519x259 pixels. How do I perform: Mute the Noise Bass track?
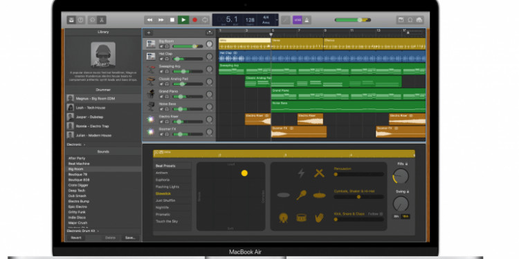pyautogui.click(x=161, y=109)
